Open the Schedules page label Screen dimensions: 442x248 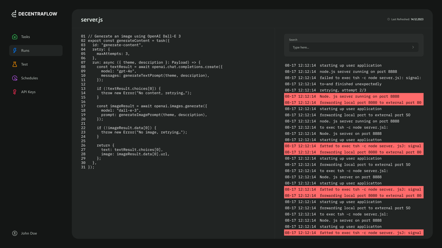point(29,78)
